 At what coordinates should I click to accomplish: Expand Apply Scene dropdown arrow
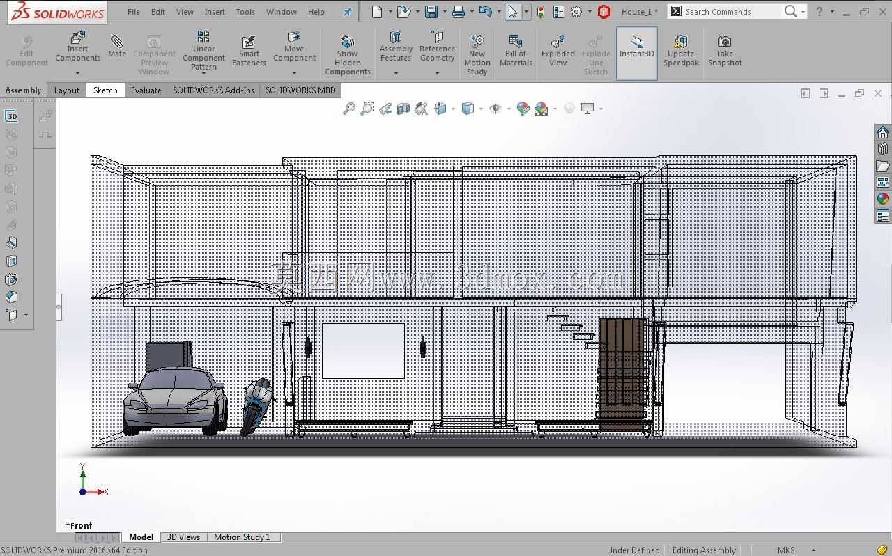[x=555, y=109]
